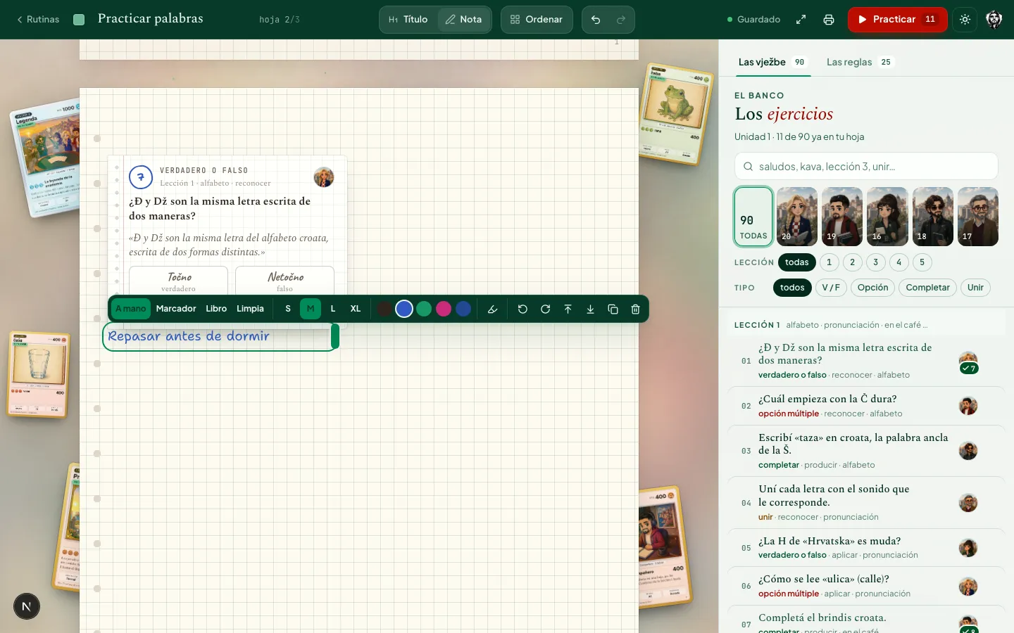Filter exercises by Unir type
Screen dimensions: 1014x633
tap(976, 288)
